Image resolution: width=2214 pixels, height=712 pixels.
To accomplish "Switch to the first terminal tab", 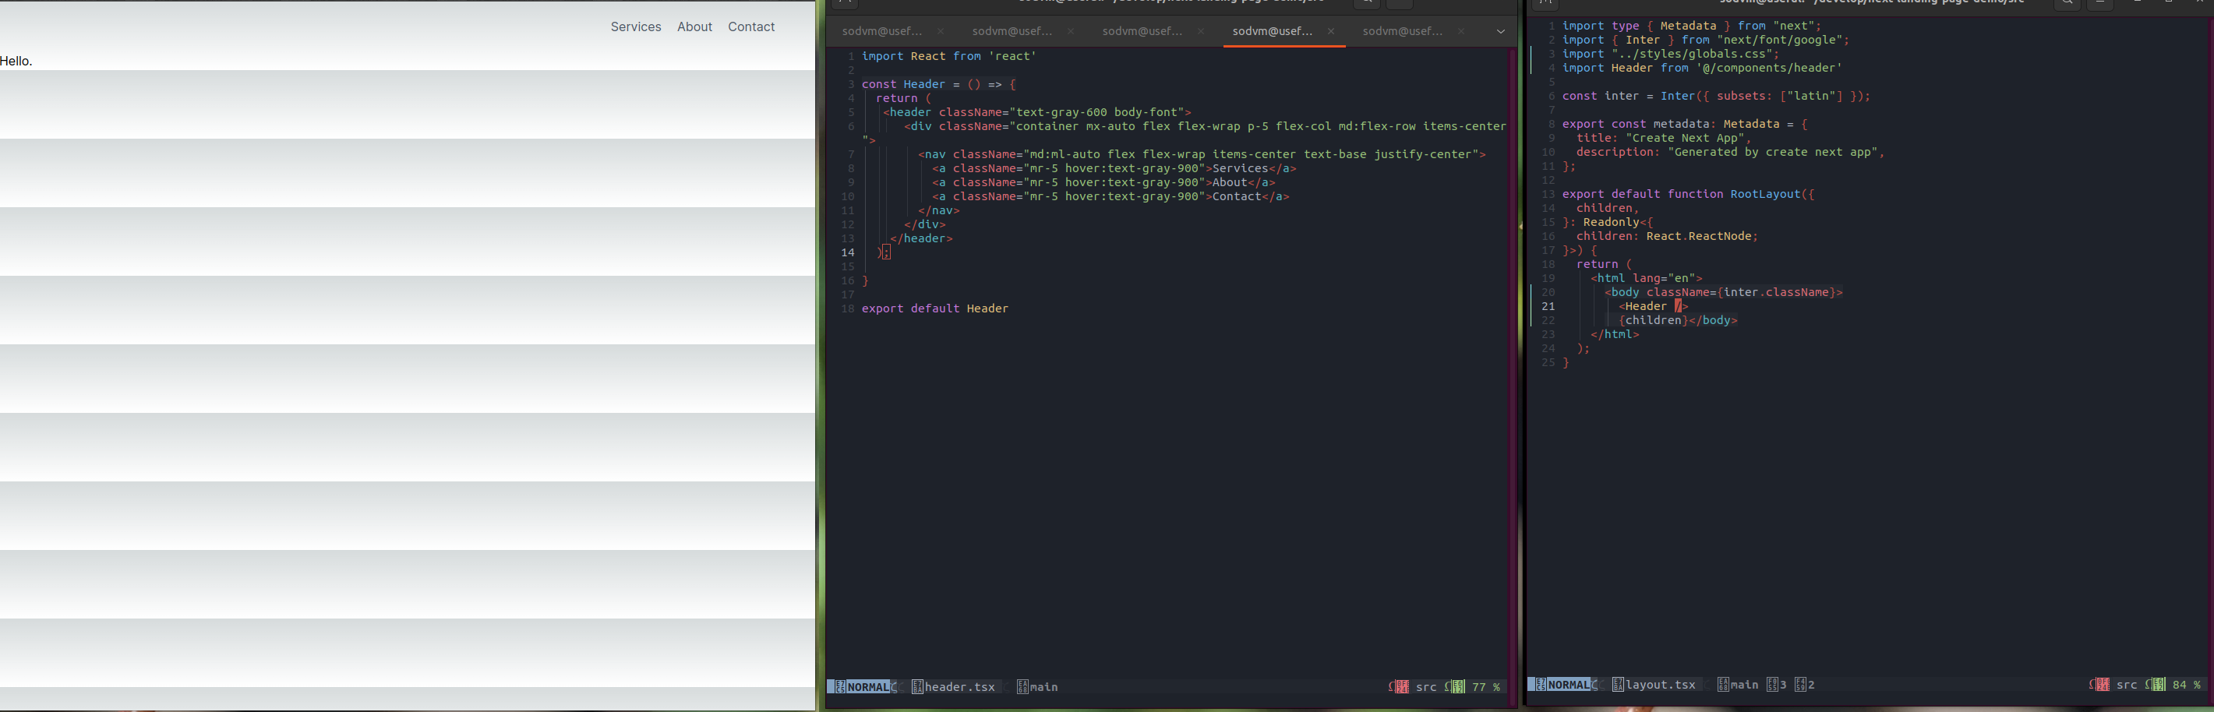I will 882,31.
